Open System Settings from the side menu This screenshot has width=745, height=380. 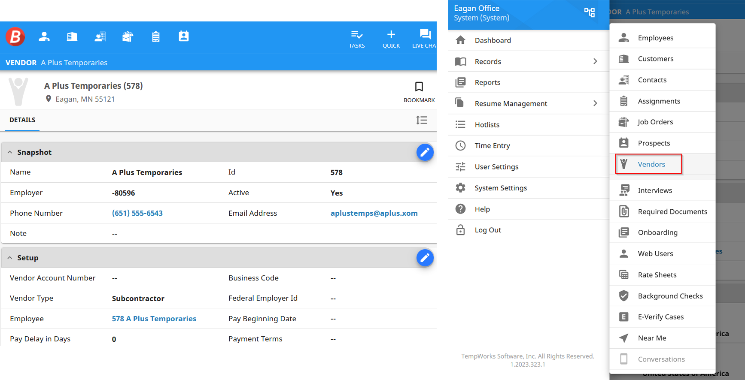coord(529,188)
